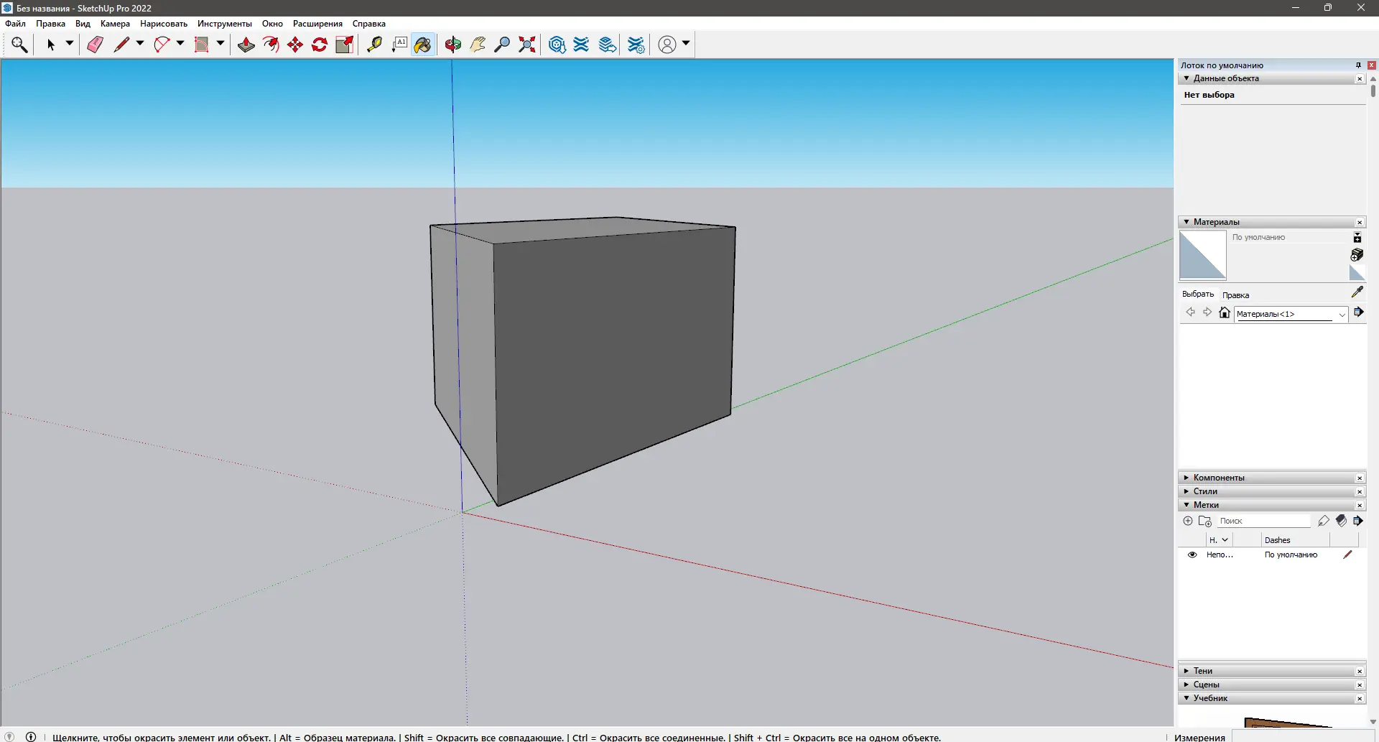This screenshot has height=742, width=1379.
Task: Click Create Material icon in Materials panel
Action: pyautogui.click(x=1357, y=255)
